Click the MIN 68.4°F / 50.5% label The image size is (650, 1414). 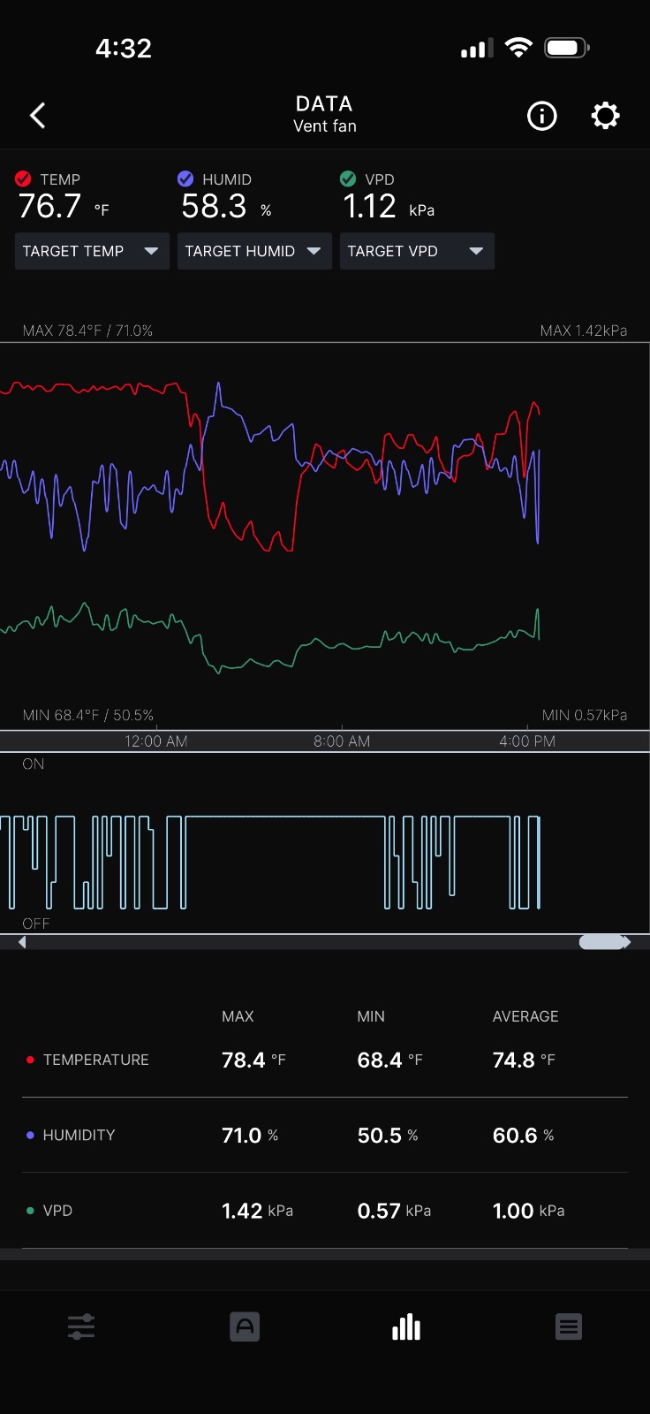(87, 715)
